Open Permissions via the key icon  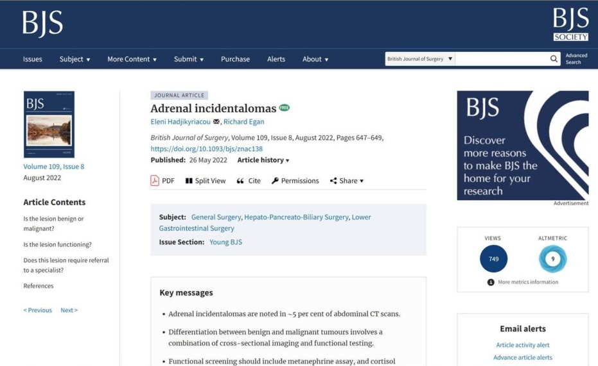(x=275, y=181)
